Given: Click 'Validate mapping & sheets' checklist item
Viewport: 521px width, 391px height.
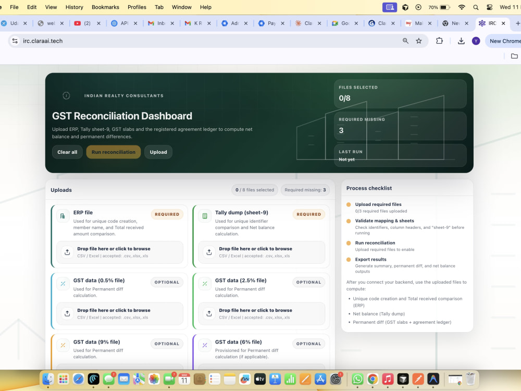Looking at the screenshot, I should coord(384,221).
